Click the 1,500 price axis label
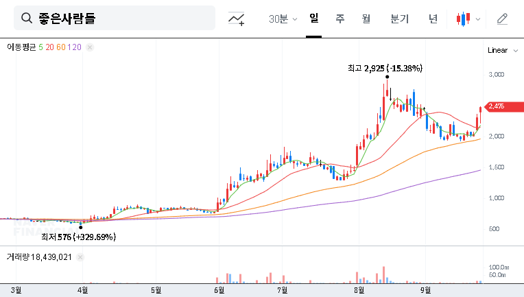Screen dimensions: 524x297 pyautogui.click(x=497, y=167)
